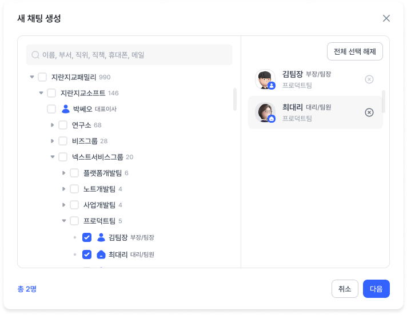Click the 다음 button

(376, 289)
